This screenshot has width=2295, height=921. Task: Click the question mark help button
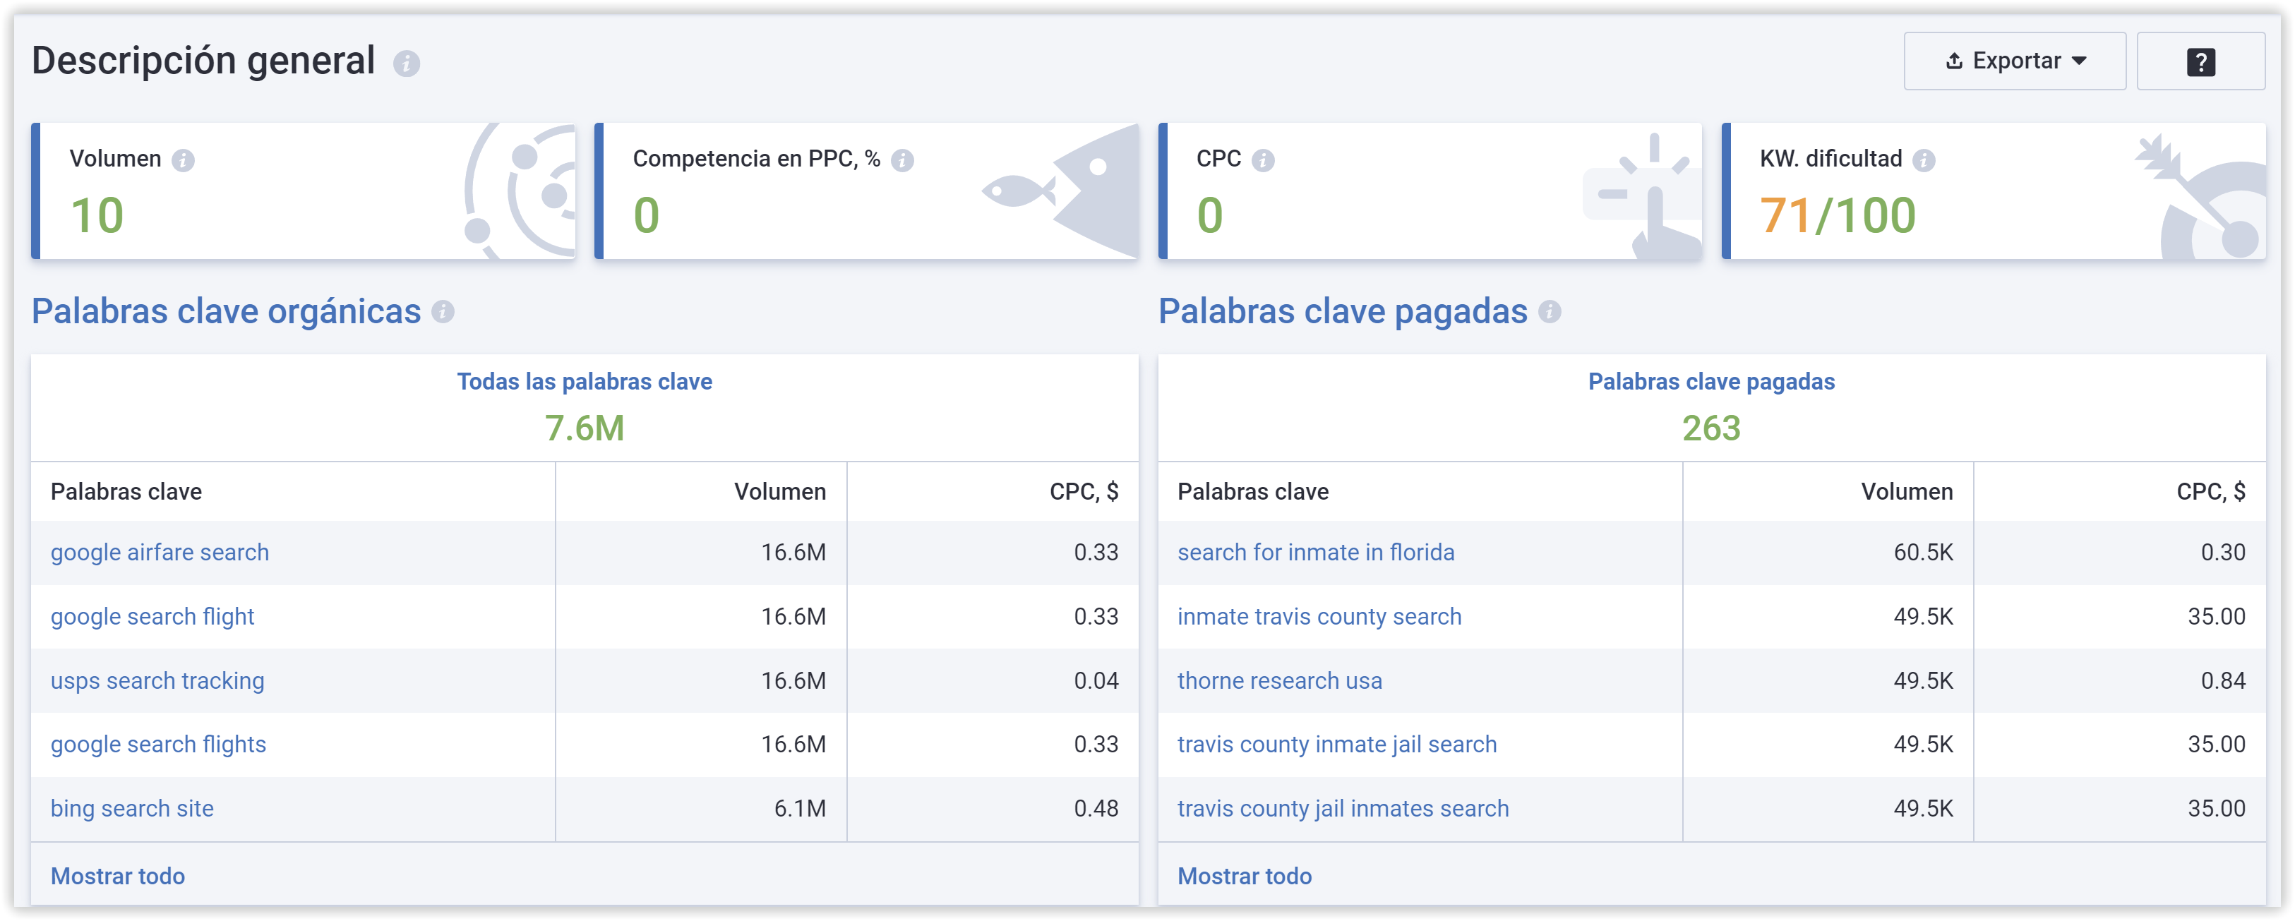click(2200, 61)
